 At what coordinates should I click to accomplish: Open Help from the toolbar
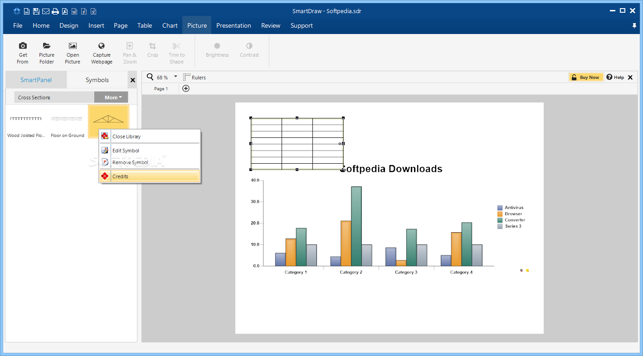pyautogui.click(x=615, y=78)
